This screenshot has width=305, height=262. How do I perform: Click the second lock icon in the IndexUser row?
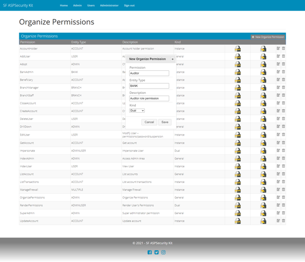pyautogui.click(x=263, y=167)
